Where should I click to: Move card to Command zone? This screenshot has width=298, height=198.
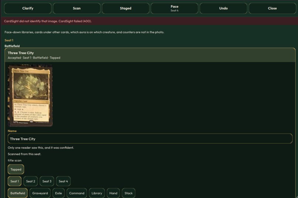click(77, 193)
